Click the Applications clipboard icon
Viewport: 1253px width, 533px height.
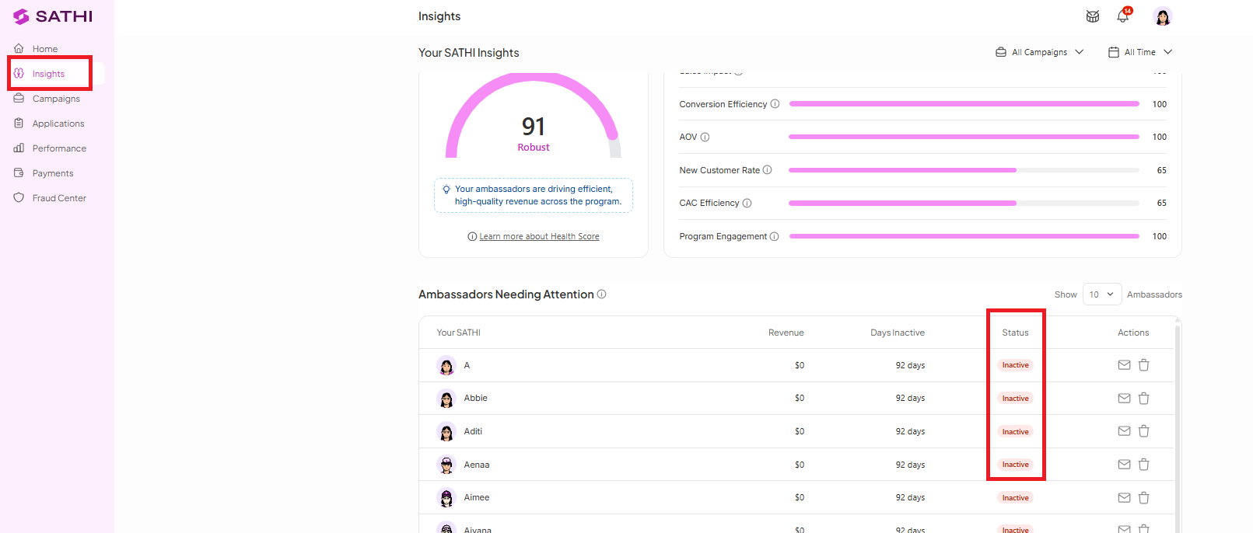pos(19,123)
